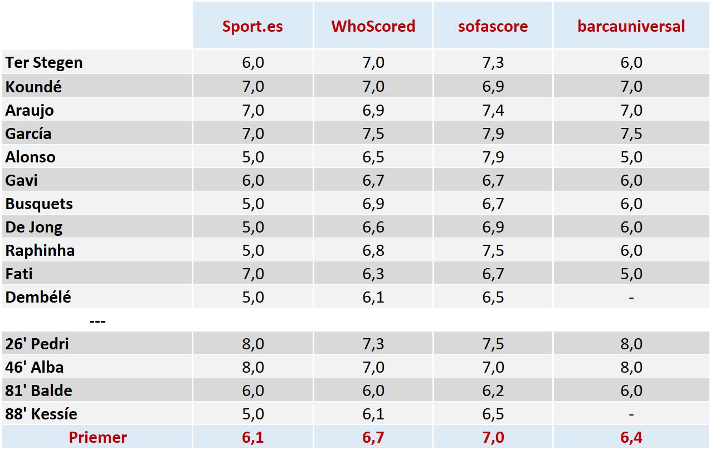This screenshot has height=450, width=710.
Task: Click the Priemer average row label
Action: point(98,437)
